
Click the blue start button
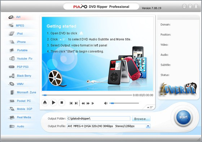click(184, 117)
